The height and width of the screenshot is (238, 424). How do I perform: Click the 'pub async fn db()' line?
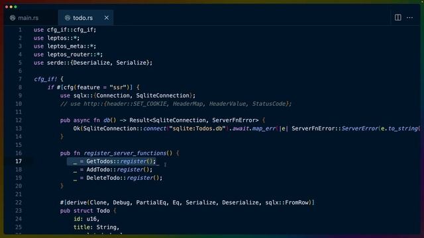tap(162, 120)
